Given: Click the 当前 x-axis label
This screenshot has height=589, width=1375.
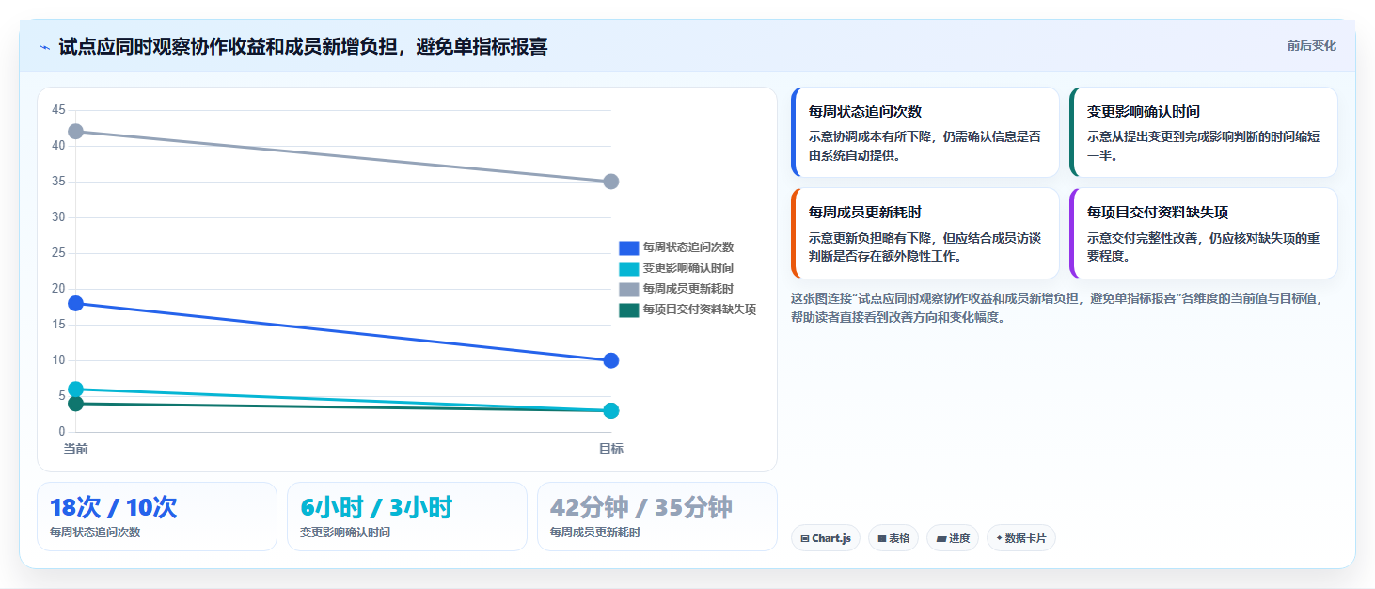Looking at the screenshot, I should pos(75,449).
